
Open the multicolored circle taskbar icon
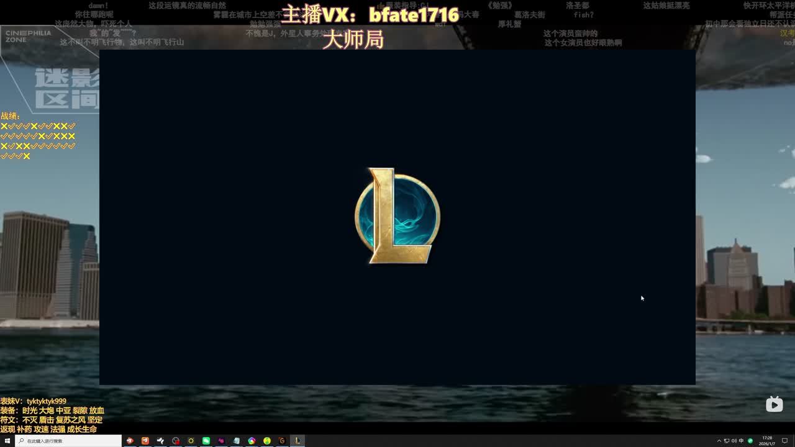tap(252, 441)
